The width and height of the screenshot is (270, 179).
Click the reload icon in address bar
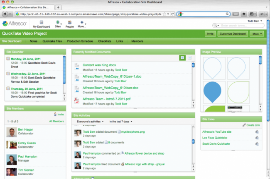(172, 14)
